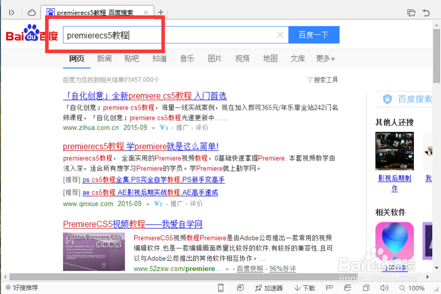Click the sidebar toggle icon in tab bar
The image size is (441, 294).
[11, 13]
